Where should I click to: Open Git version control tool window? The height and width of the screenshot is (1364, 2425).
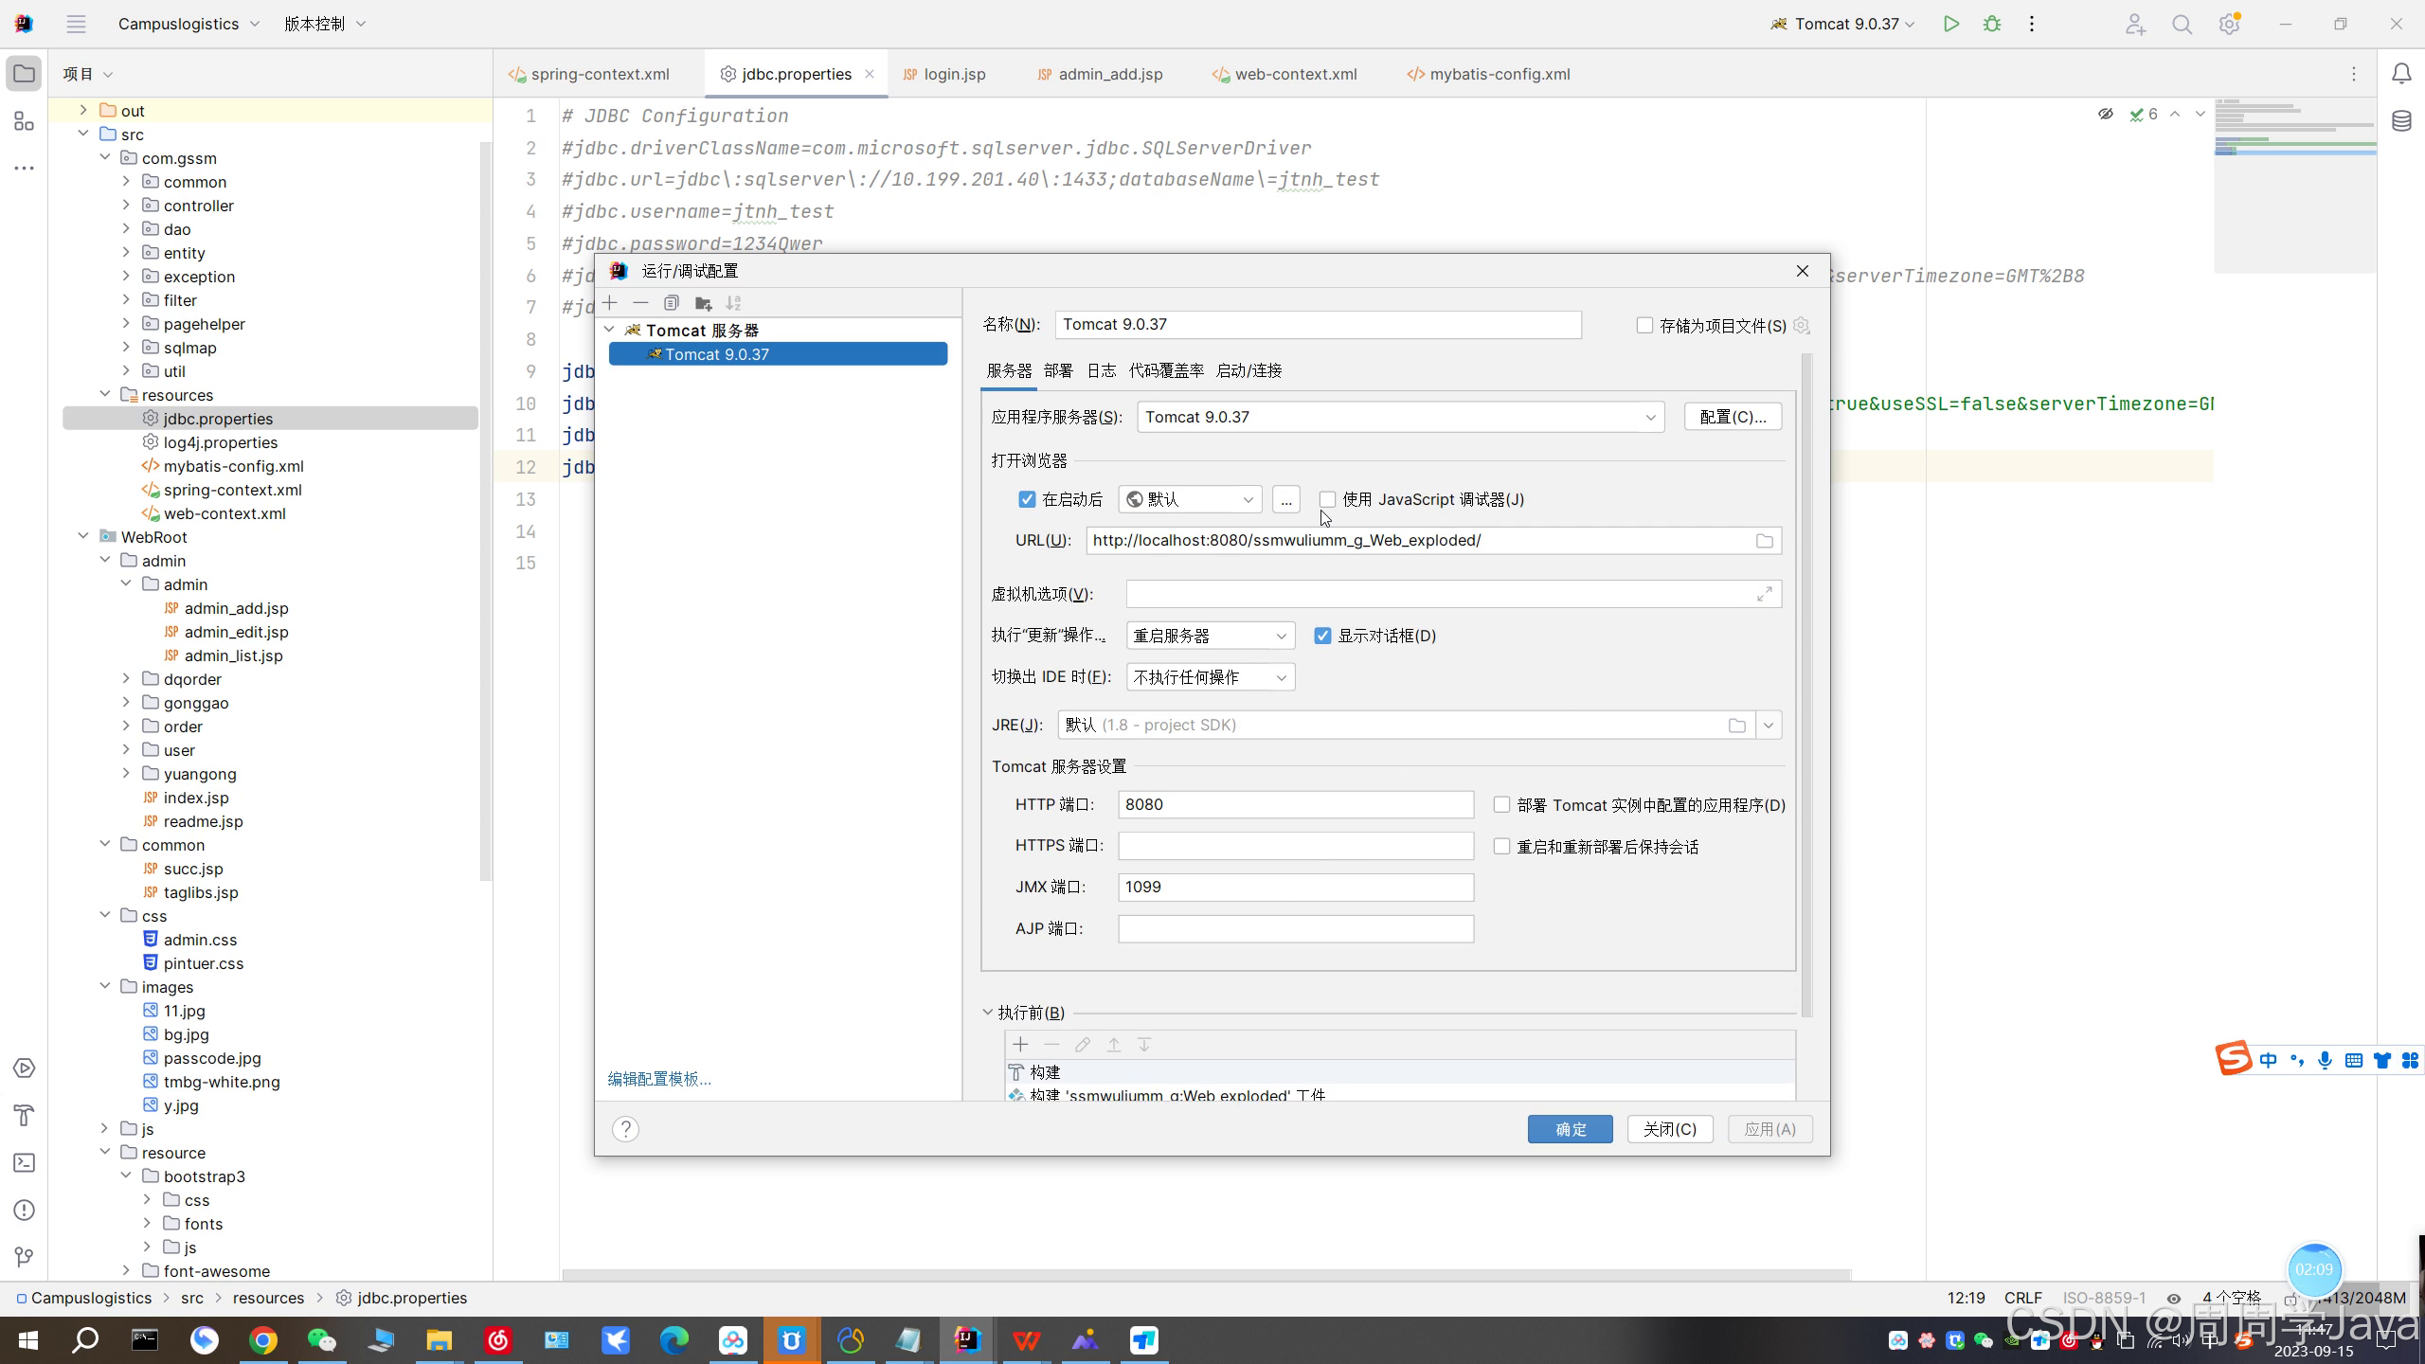(25, 1257)
